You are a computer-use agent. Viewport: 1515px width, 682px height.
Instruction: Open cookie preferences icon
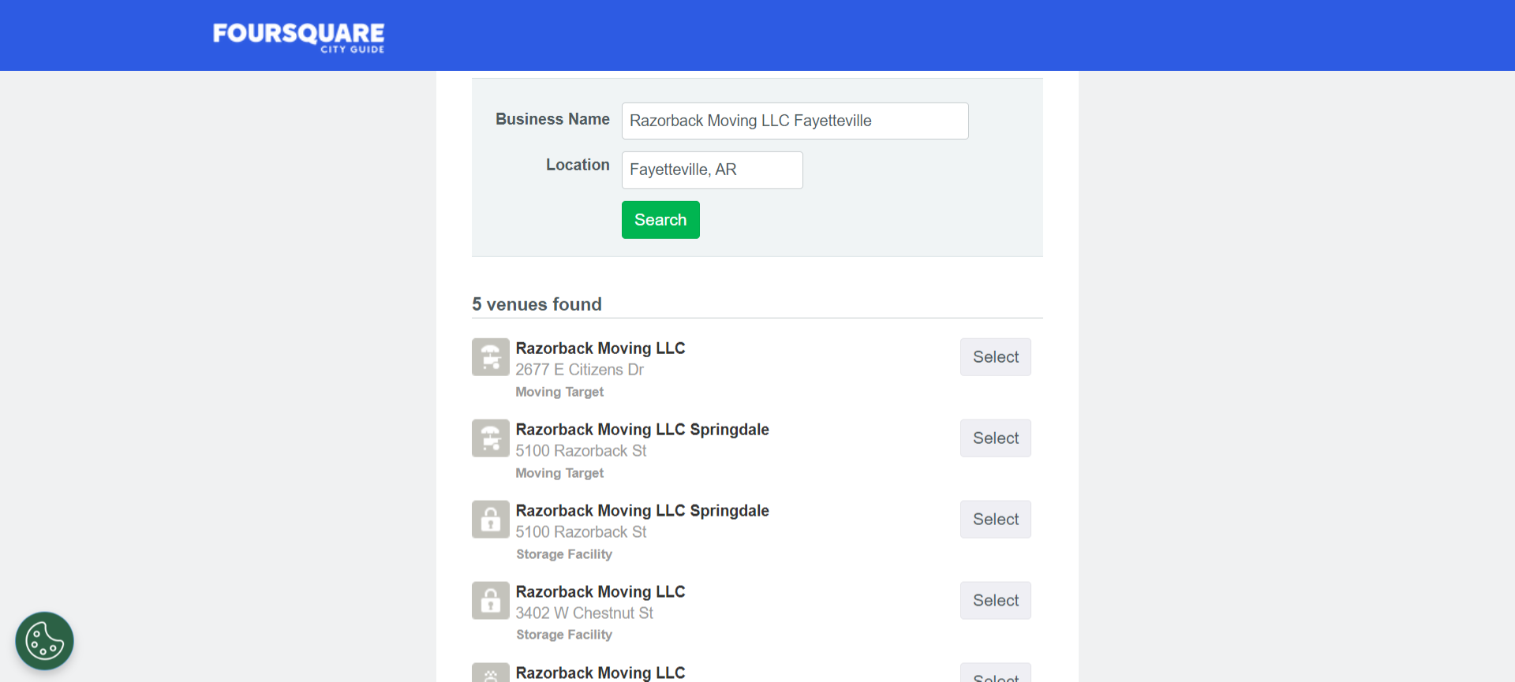(x=44, y=641)
